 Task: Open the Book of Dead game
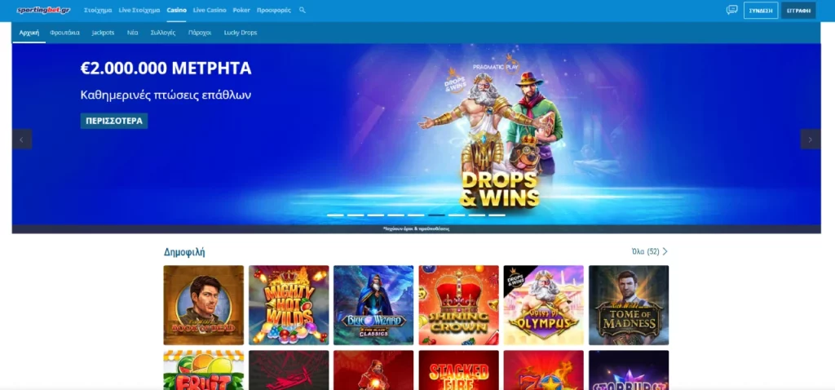pyautogui.click(x=203, y=305)
